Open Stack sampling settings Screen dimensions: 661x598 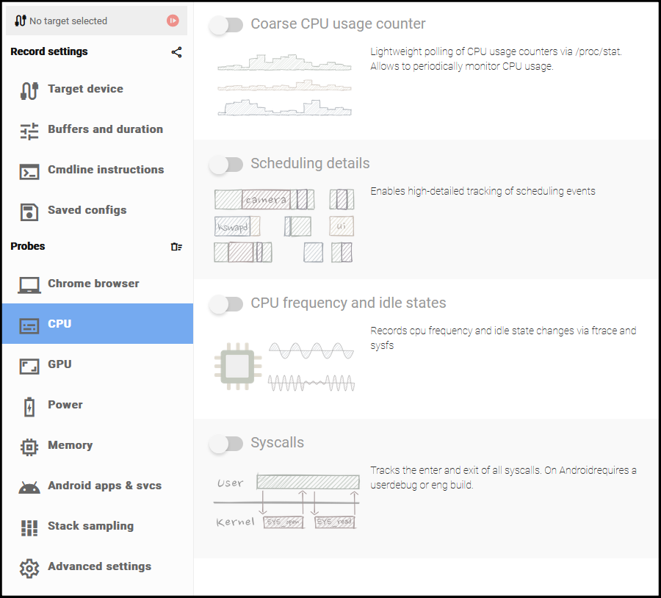click(90, 526)
